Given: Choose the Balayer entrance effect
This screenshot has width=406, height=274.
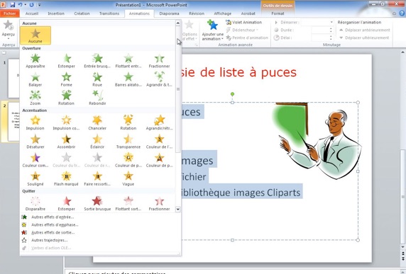Looking at the screenshot, I should (35, 79).
